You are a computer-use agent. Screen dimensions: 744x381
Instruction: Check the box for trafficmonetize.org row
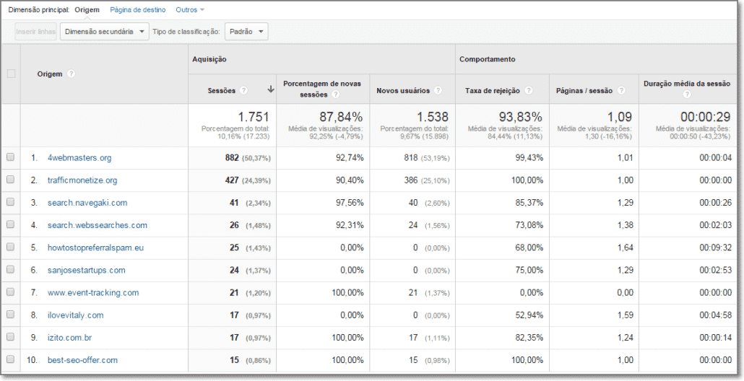pos(10,180)
